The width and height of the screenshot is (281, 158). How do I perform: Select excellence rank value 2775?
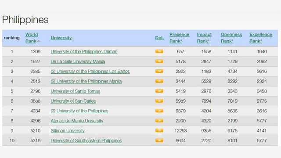(x=262, y=101)
